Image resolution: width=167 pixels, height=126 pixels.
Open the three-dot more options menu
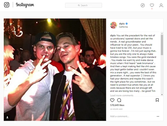(x=158, y=117)
